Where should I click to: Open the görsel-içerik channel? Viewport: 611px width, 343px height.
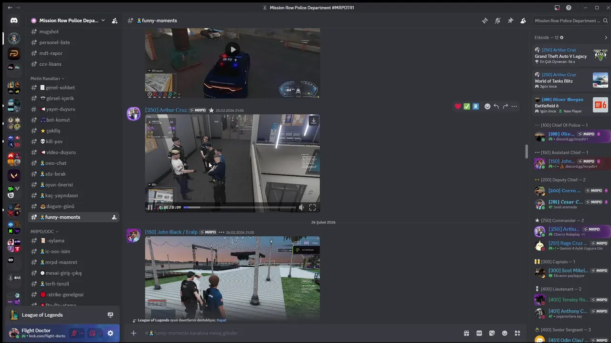(74, 98)
